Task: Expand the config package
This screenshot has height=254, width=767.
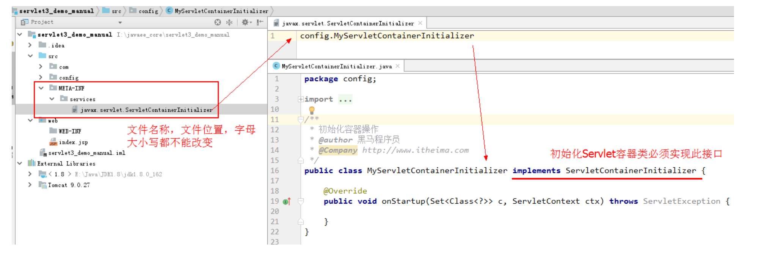Action: [x=41, y=77]
